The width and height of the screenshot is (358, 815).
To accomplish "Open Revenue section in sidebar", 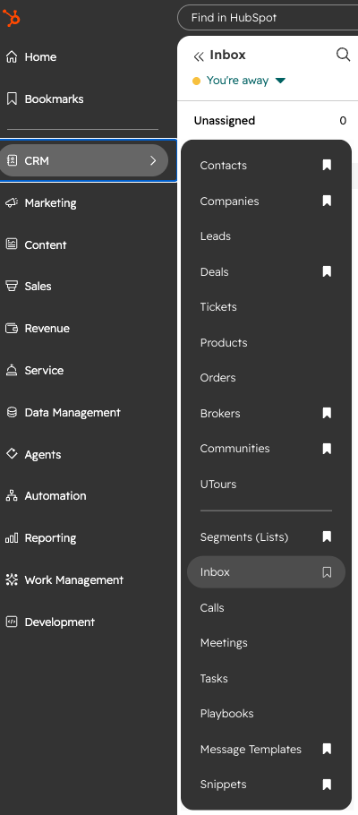I will tap(47, 329).
